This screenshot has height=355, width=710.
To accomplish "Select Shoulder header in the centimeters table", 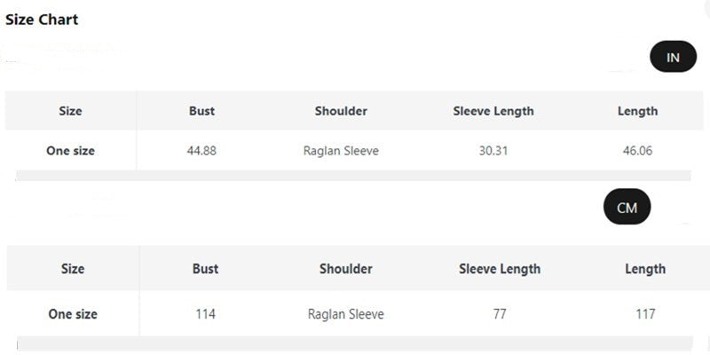I will [x=345, y=269].
